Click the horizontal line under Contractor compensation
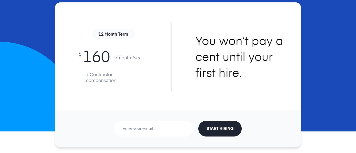 [x=113, y=85]
